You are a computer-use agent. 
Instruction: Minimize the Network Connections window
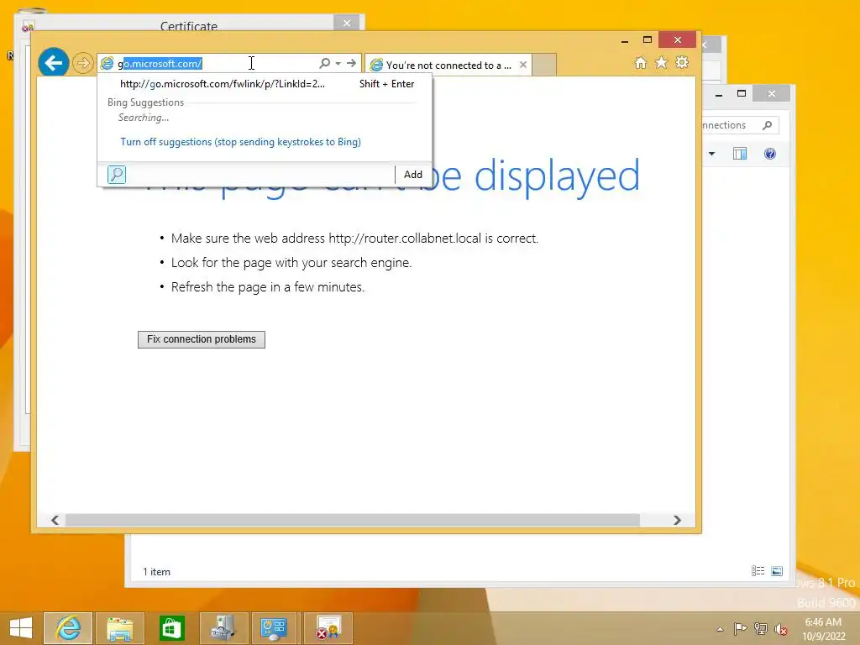pyautogui.click(x=719, y=94)
